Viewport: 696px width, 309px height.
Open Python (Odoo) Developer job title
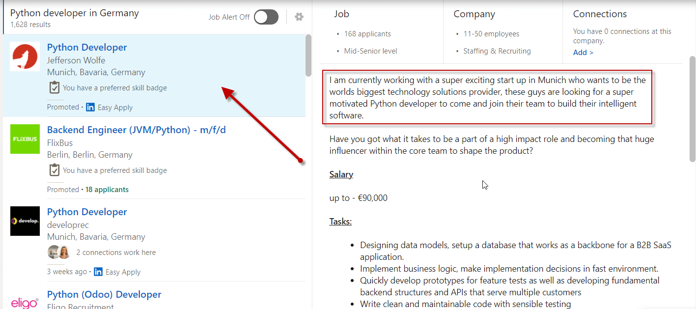click(x=104, y=294)
